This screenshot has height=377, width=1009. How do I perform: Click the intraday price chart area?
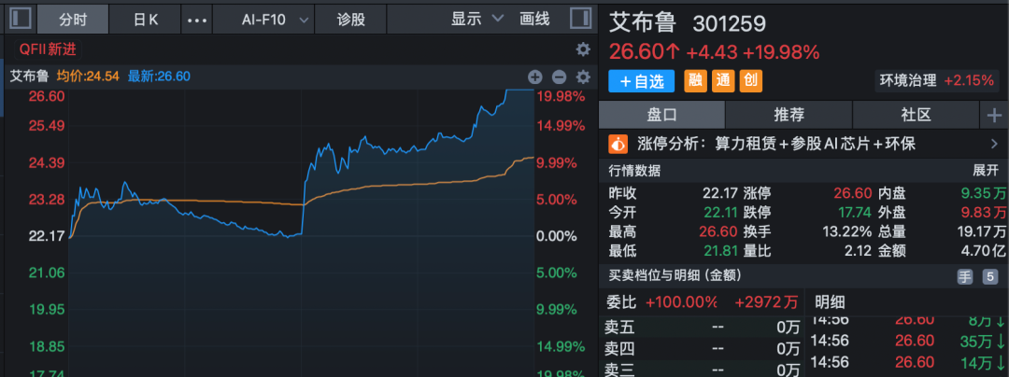[x=301, y=231]
